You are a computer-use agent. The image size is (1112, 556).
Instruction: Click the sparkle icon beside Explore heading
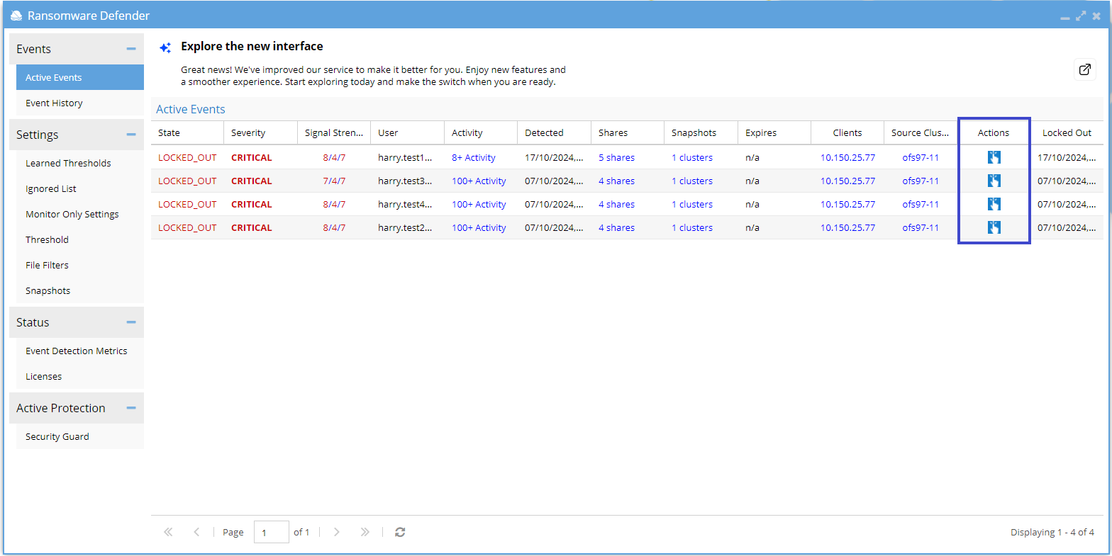[165, 47]
